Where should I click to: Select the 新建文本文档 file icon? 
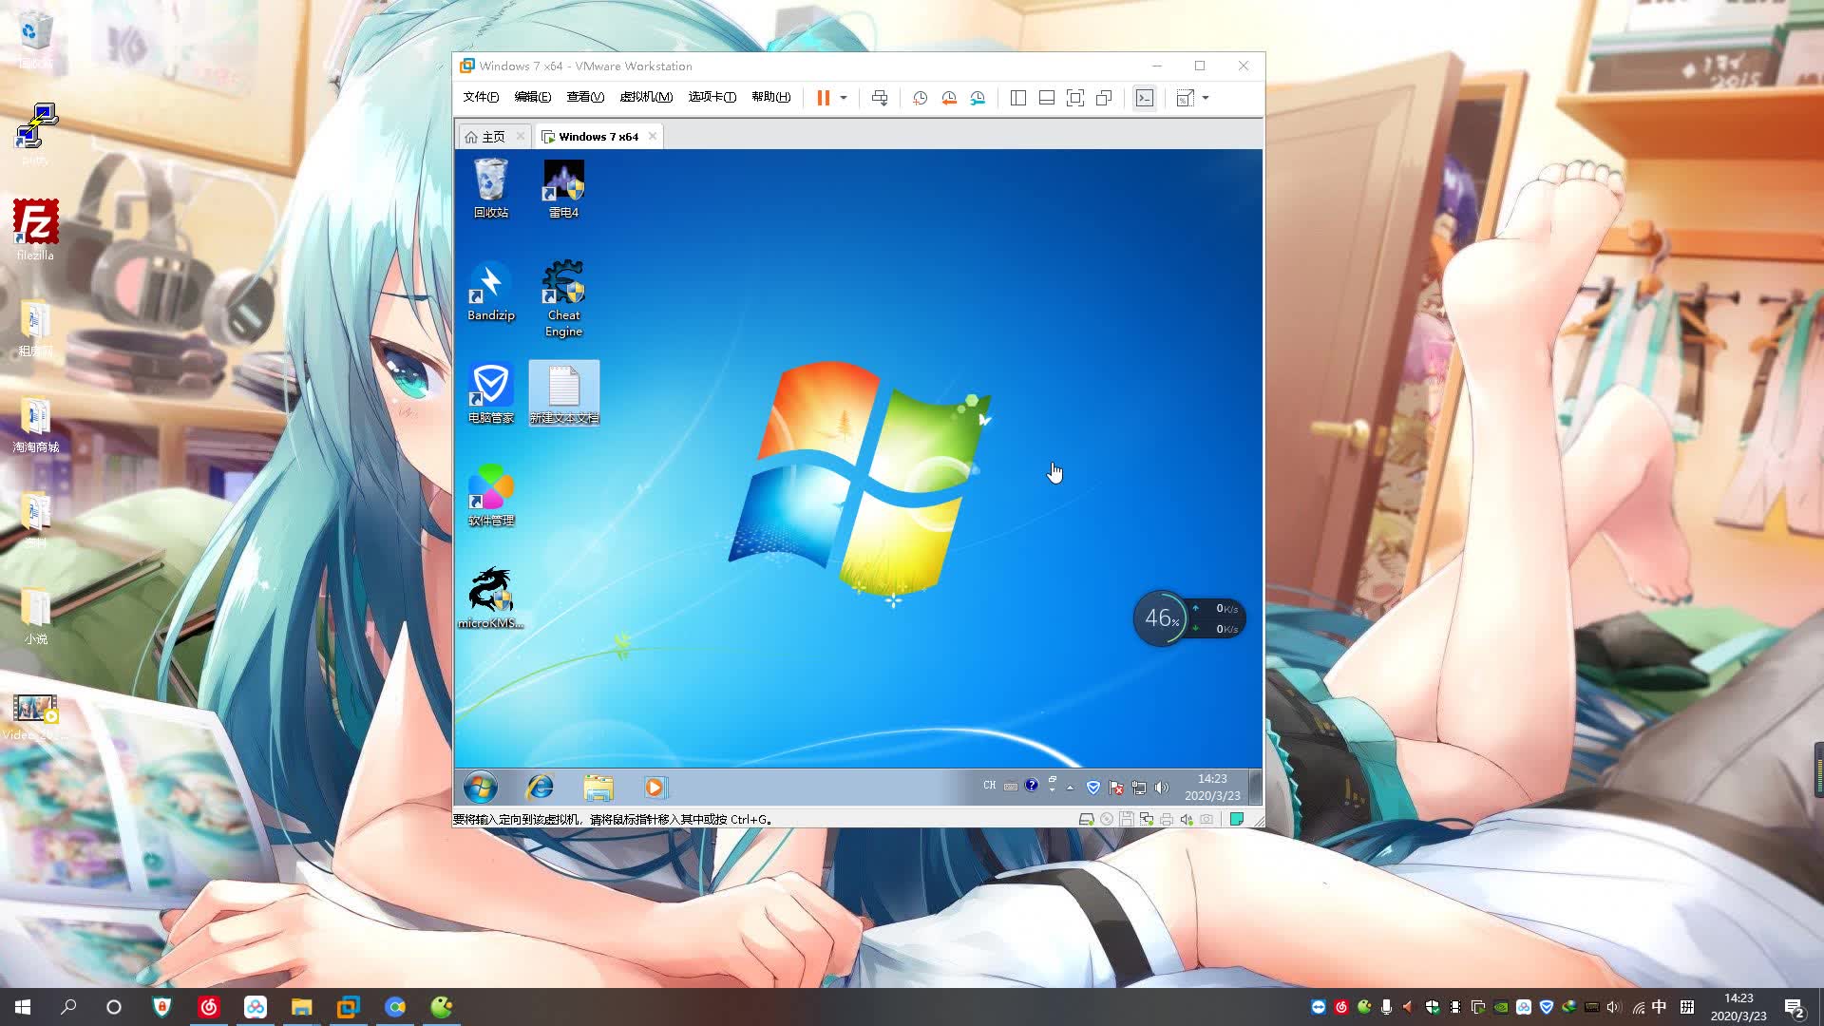(x=564, y=393)
